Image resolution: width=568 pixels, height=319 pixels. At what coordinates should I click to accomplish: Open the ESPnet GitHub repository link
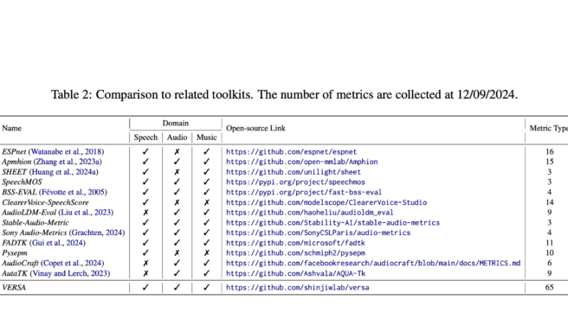(291, 152)
